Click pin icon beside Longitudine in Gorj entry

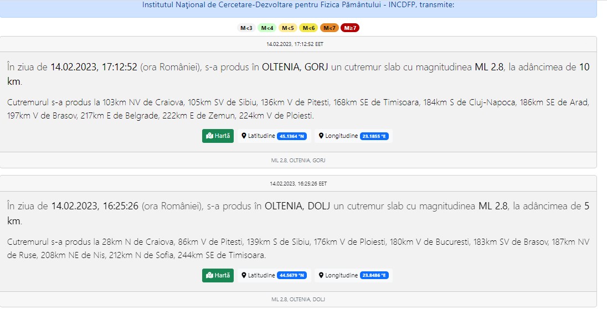[321, 136]
